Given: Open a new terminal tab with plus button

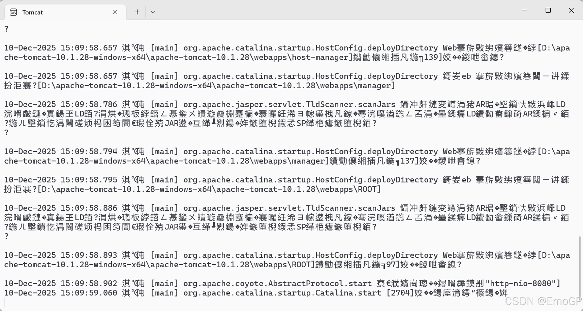Looking at the screenshot, I should (x=137, y=12).
